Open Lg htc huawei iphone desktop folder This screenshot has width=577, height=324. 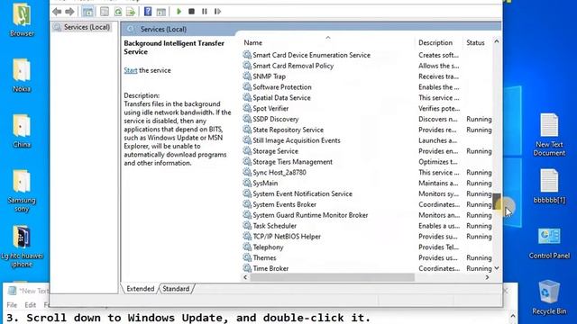22,247
